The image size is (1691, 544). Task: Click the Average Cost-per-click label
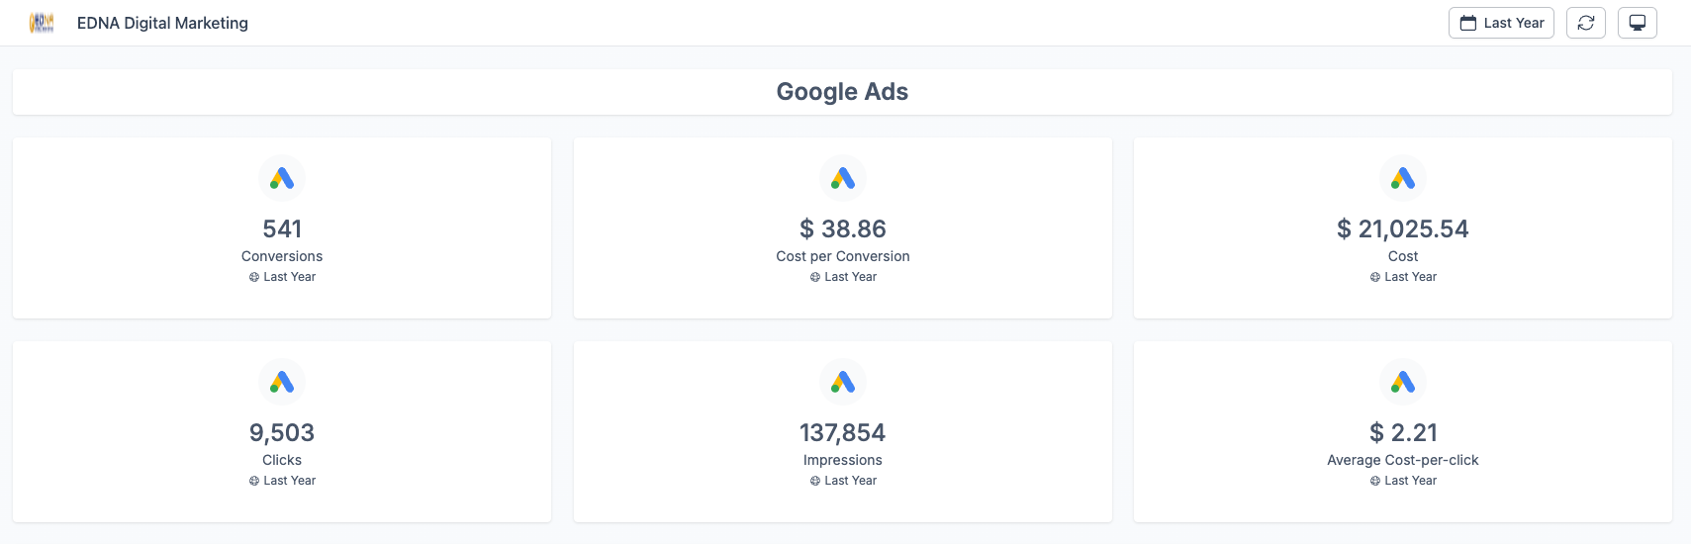1403,460
